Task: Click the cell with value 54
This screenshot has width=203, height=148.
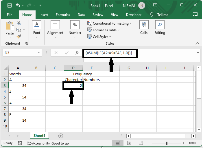Action: tap(18, 97)
